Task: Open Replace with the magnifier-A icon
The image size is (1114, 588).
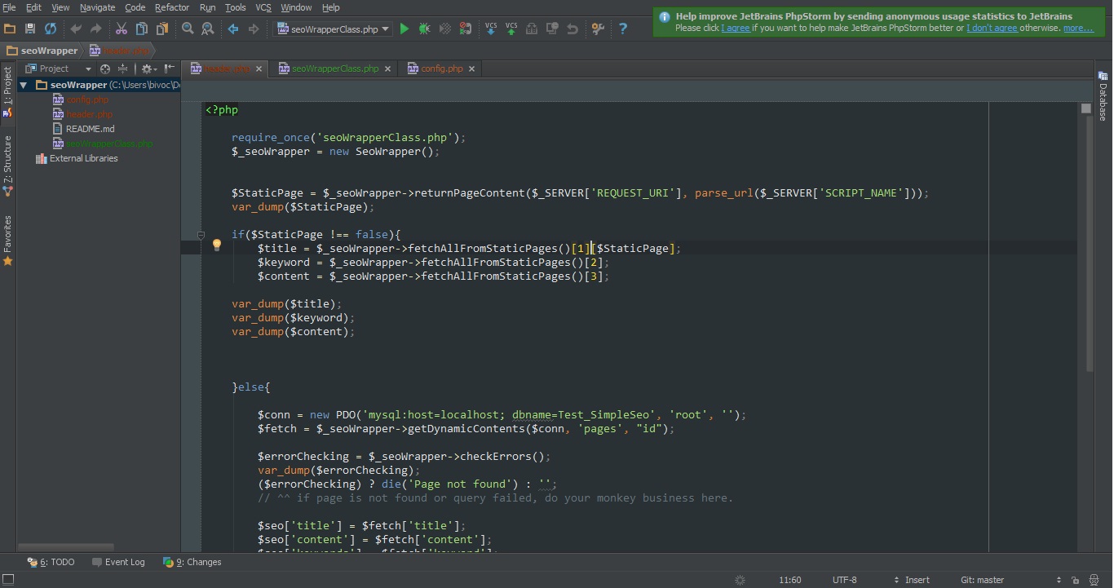Action: [x=207, y=29]
